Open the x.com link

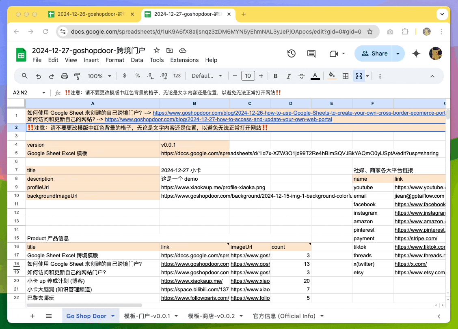410,264
